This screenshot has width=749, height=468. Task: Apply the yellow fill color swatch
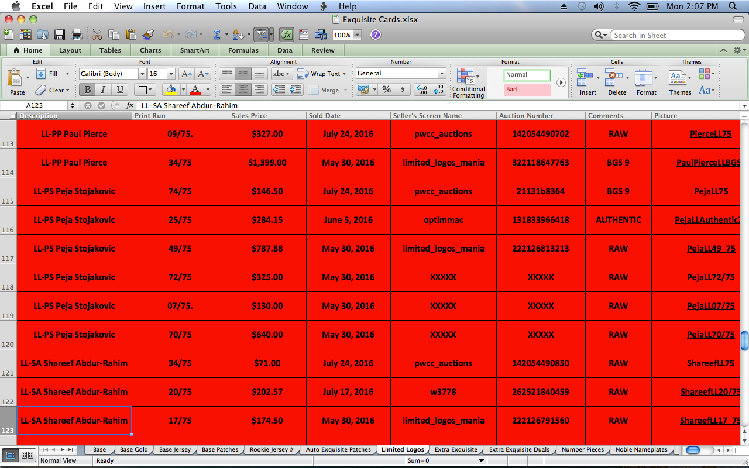point(171,90)
